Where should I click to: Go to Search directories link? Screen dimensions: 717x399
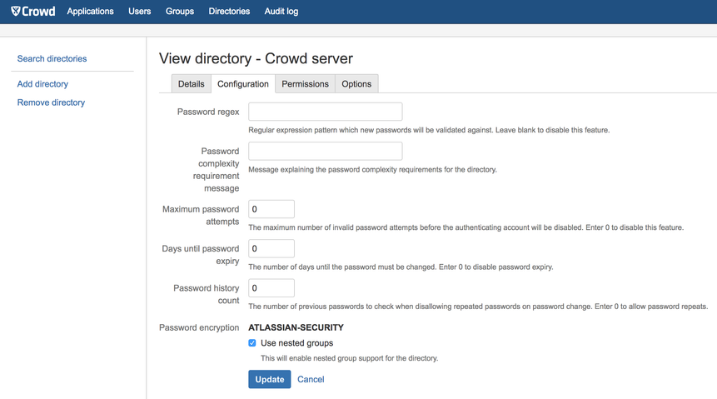pyautogui.click(x=52, y=58)
